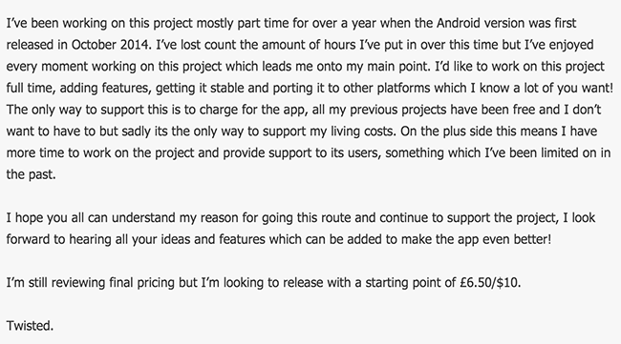The height and width of the screenshot is (344, 621).
Task: Click "main point" in third line
Action: (x=398, y=67)
